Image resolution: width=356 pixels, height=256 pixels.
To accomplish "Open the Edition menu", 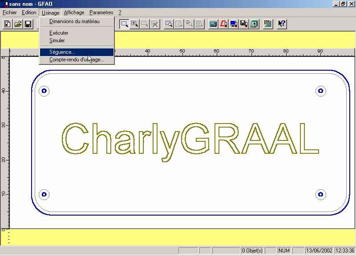I will tap(29, 12).
